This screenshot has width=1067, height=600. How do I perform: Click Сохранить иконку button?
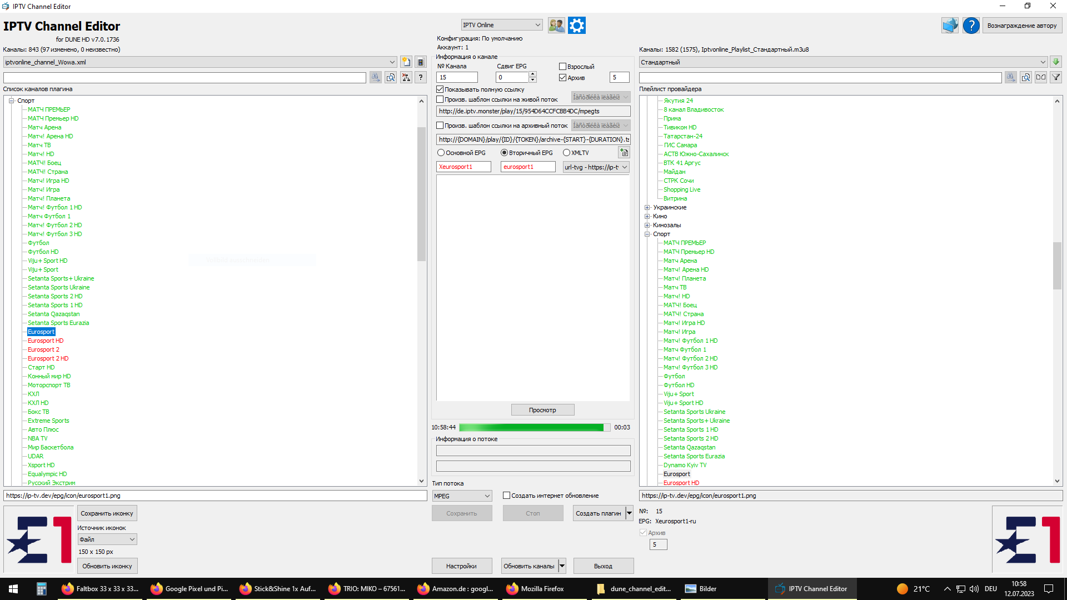107,513
